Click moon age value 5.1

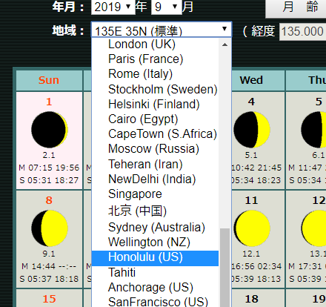(x=251, y=155)
